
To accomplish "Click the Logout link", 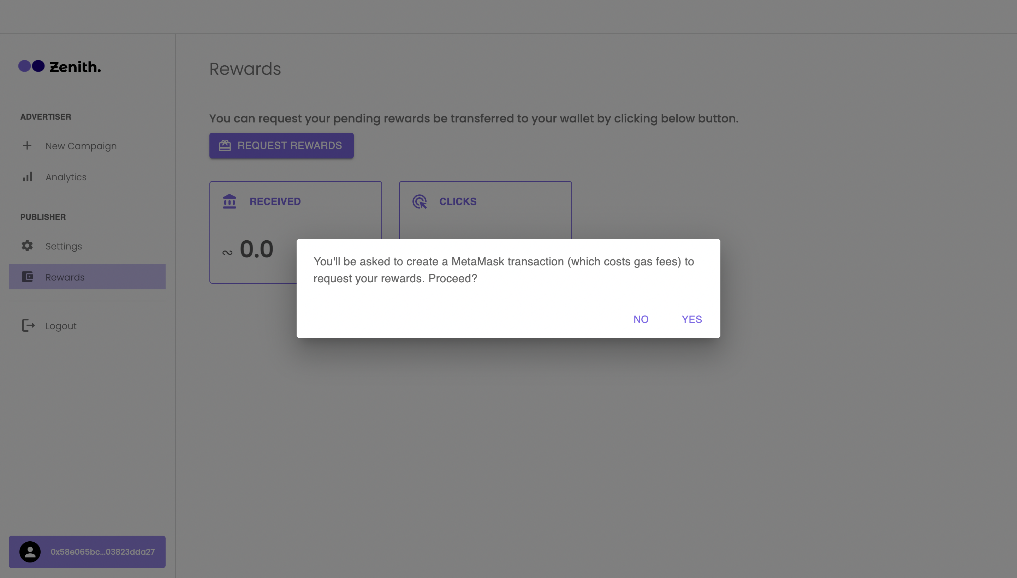I will (61, 326).
